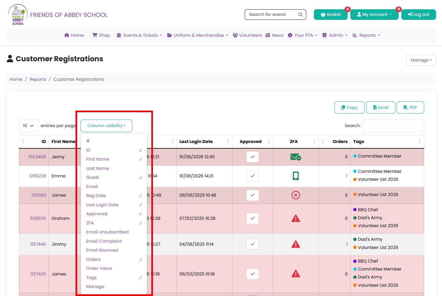Expand the Events & Tickets menu
This screenshot has height=296, width=442.
[139, 35]
